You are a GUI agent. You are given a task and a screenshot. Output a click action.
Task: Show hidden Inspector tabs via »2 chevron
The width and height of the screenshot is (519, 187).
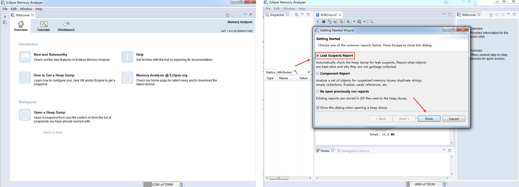point(296,72)
